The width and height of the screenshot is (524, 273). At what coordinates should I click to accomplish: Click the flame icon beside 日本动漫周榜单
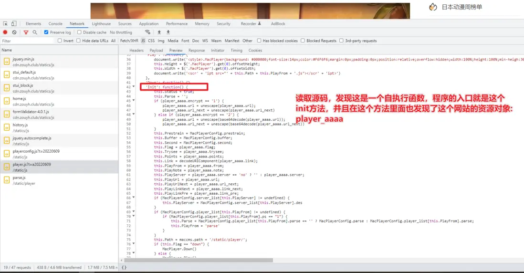pos(433,7)
